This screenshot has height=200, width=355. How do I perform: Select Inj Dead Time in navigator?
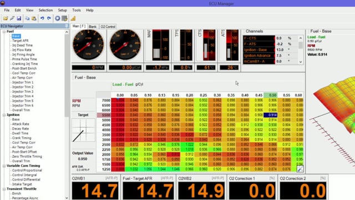[22, 46]
